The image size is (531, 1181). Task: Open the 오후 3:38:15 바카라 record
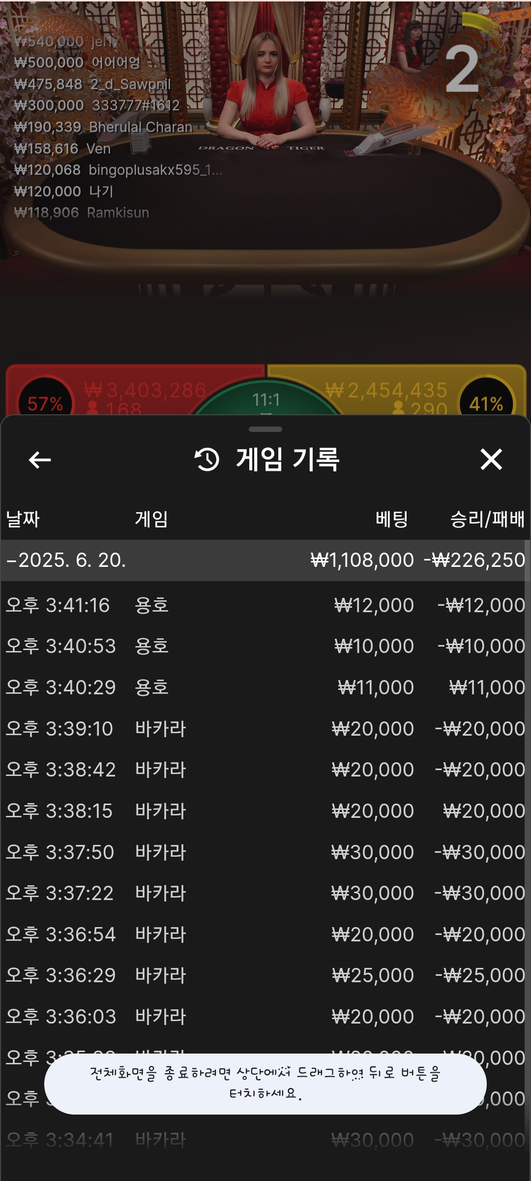(265, 811)
